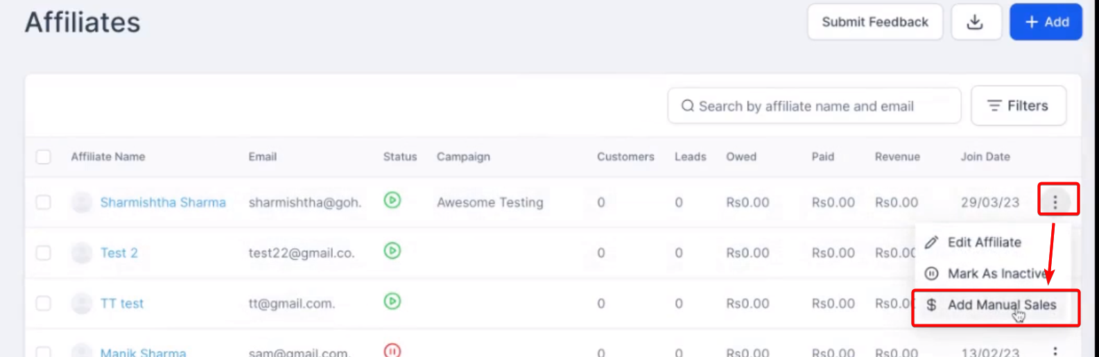Click the test22@gmail.co. email cell
The height and width of the screenshot is (357, 1099).
click(x=302, y=253)
